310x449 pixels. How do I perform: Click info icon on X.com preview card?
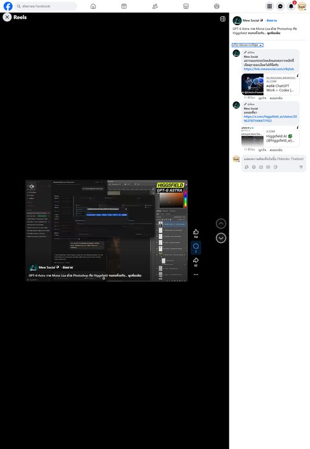click(297, 128)
